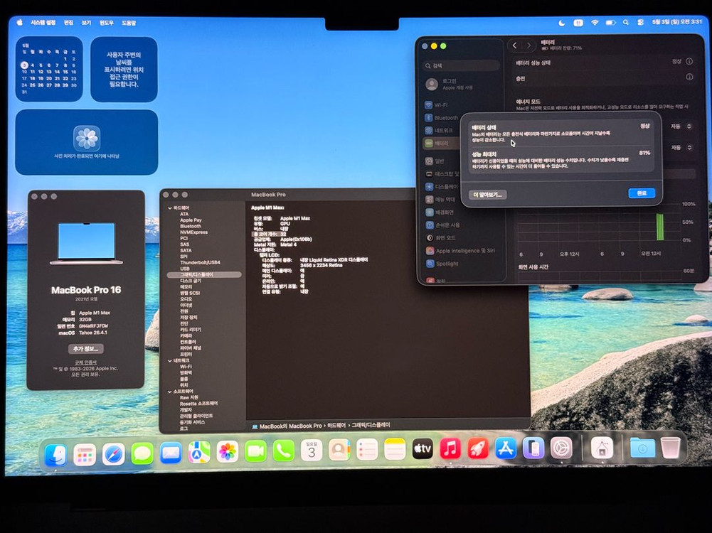Screen dimensions: 712x533
Task: Click the weather location permission widget
Action: pos(124,70)
